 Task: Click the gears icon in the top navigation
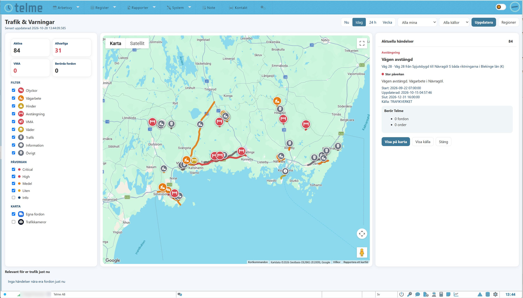(263, 8)
